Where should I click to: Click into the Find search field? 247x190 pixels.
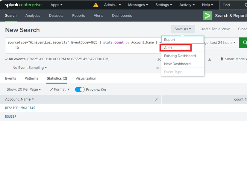[233, 5]
